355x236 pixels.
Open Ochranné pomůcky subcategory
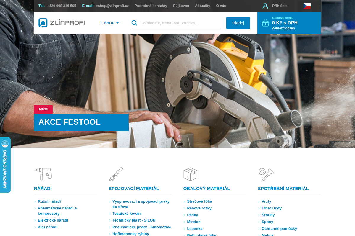tap(279, 229)
